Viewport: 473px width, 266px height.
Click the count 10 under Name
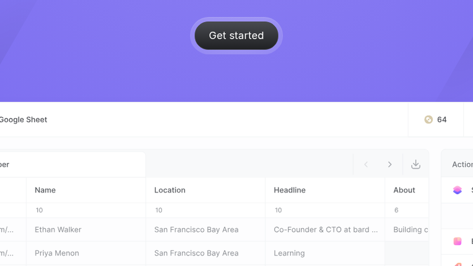39,210
